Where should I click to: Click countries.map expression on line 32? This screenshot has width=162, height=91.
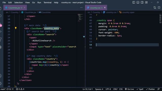click(x=38, y=62)
